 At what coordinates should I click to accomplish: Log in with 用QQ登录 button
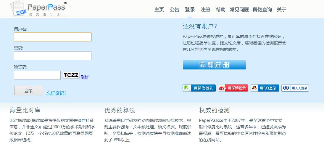(x=265, y=88)
